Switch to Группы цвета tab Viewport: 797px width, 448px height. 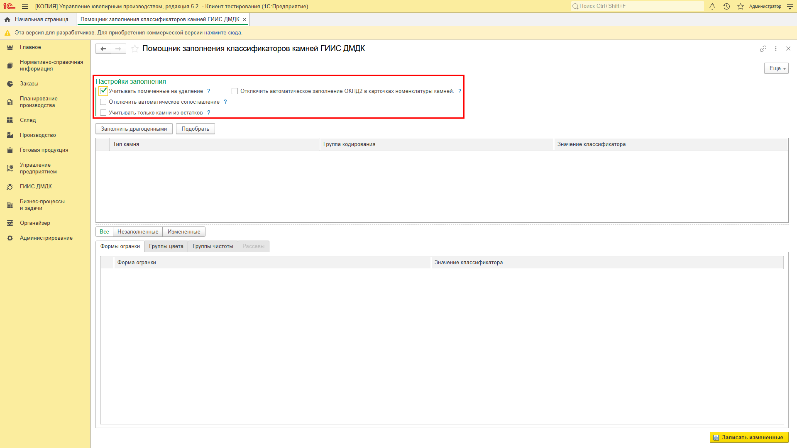(166, 246)
